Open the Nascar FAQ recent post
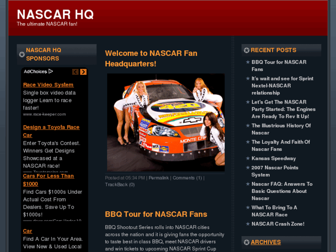Screen dimensions: 336x252 click(x=282, y=191)
